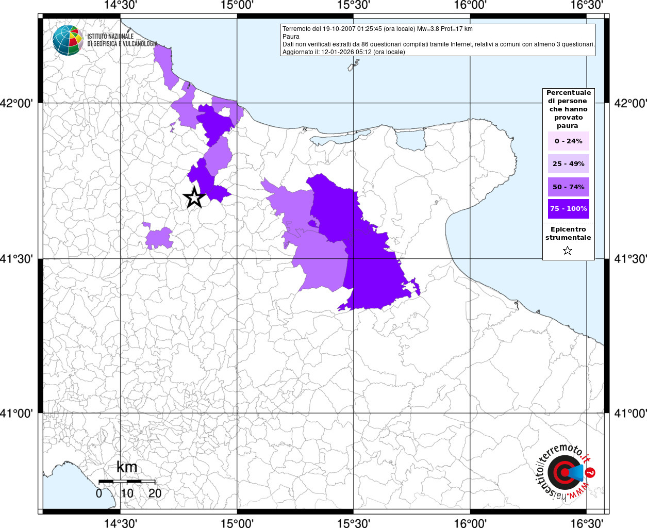
Task: Click the light blue lake near the northern coast
Action: pos(410,139)
